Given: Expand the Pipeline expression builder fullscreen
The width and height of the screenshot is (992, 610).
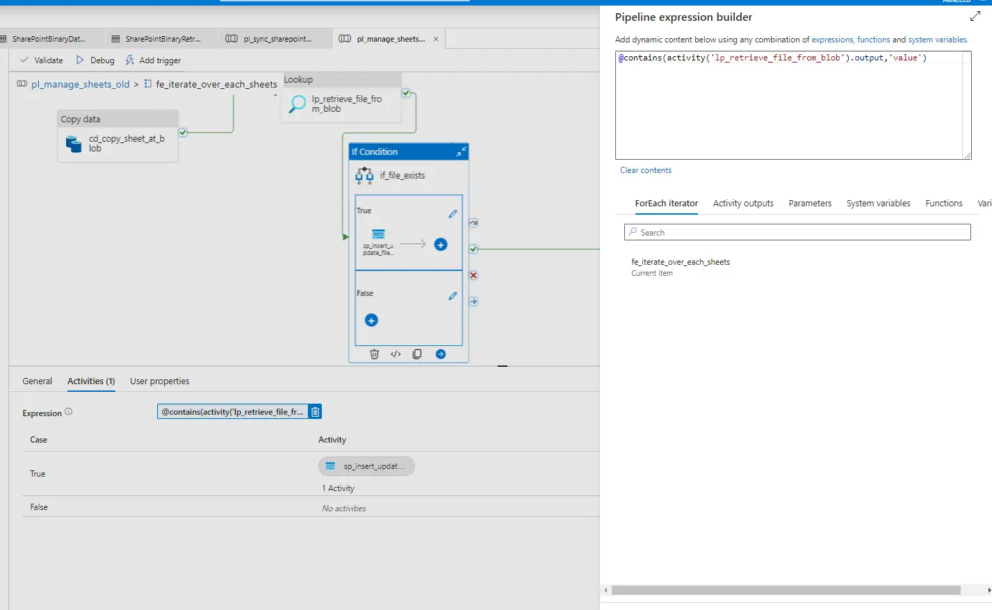Looking at the screenshot, I should 975,16.
